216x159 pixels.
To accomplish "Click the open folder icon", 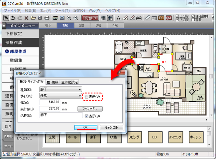I will coord(33,18).
